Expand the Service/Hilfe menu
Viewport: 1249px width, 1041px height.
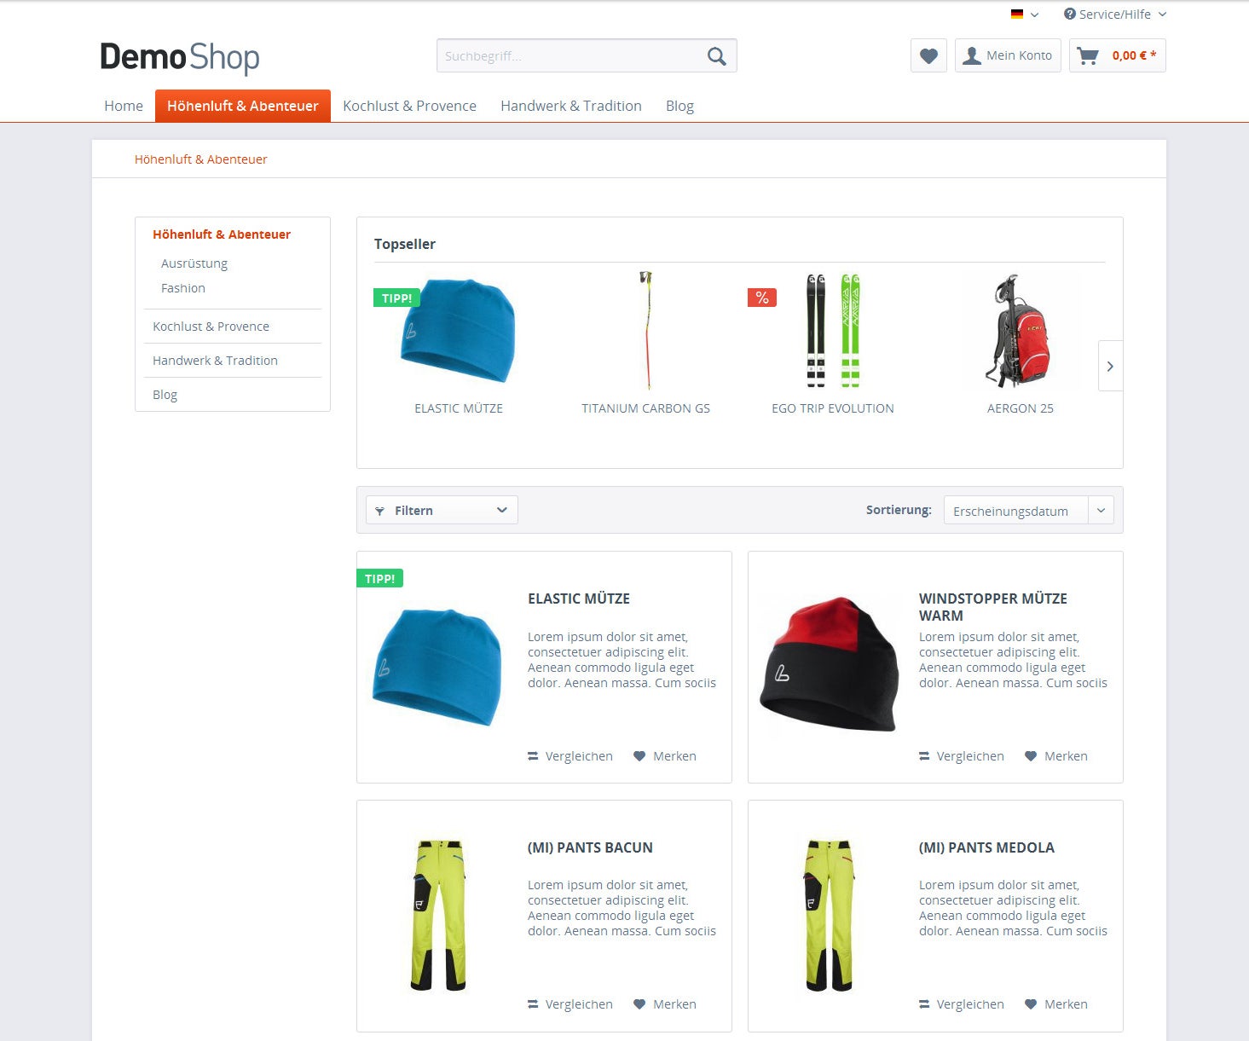click(1114, 14)
